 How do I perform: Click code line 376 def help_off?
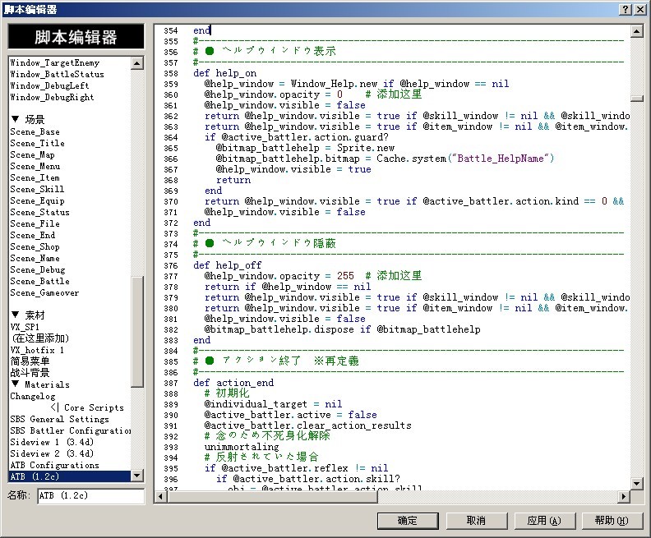(228, 265)
